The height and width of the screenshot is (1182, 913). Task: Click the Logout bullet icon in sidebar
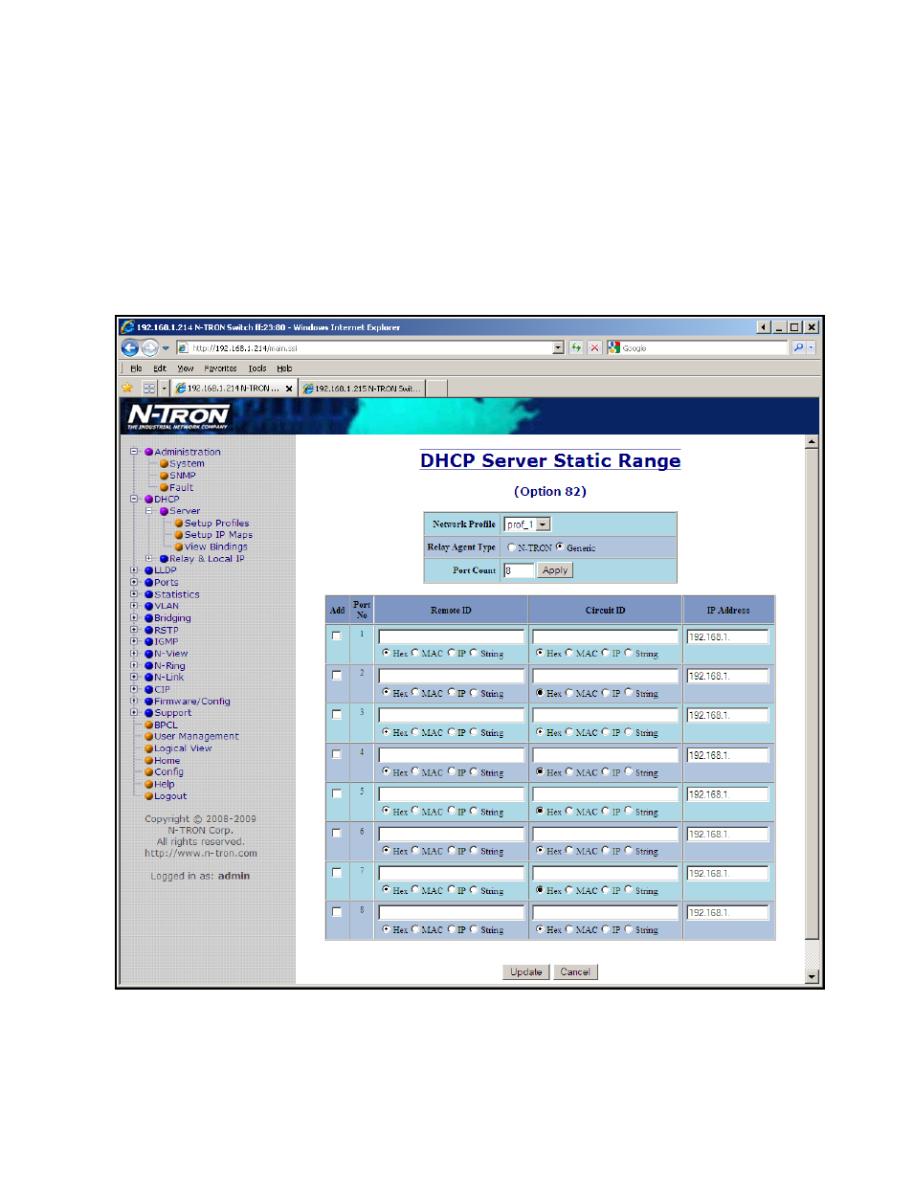[x=149, y=796]
